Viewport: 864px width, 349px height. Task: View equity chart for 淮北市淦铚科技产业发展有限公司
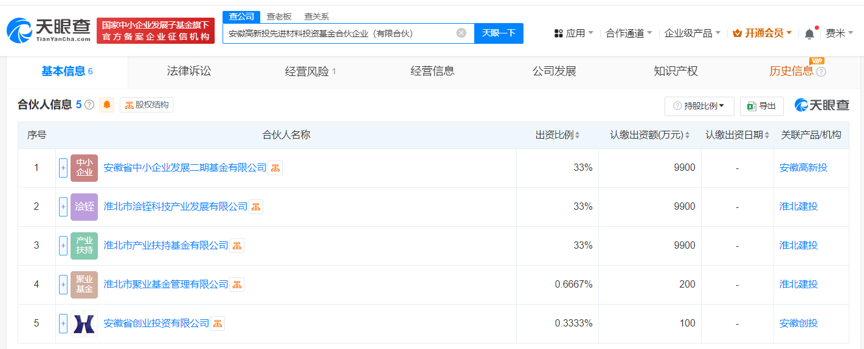(x=256, y=207)
